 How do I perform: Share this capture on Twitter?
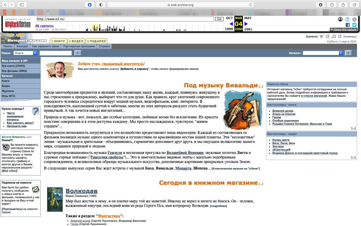tap(355, 25)
